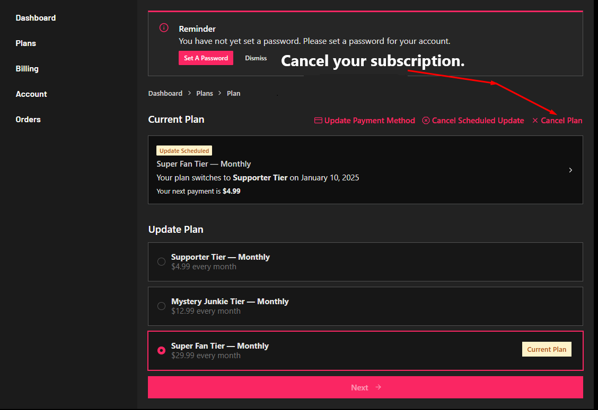Viewport: 598px width, 410px height.
Task: Click the Next button
Action: pyautogui.click(x=365, y=387)
